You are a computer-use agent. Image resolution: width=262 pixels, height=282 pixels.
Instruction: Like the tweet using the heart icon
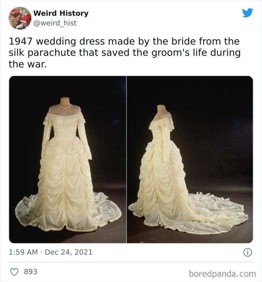(x=14, y=272)
